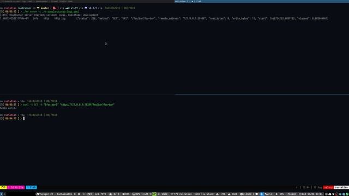The width and height of the screenshot is (349, 196).
Task: Click the Polish keyboard layout label
Action: click(292, 194)
